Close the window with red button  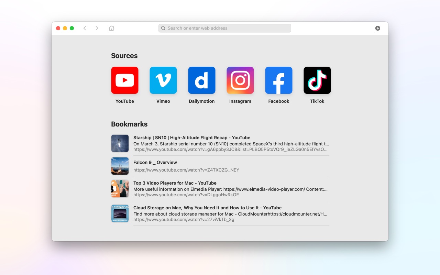coord(58,28)
